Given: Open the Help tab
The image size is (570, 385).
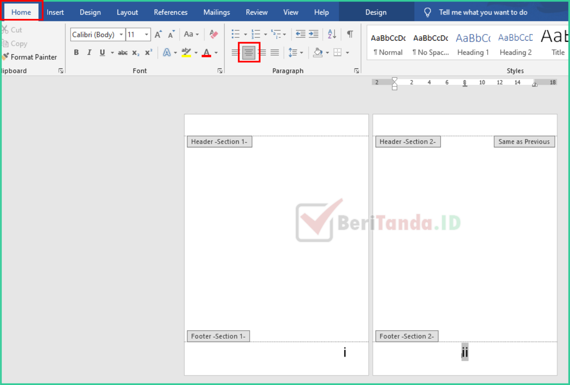Looking at the screenshot, I should 321,12.
